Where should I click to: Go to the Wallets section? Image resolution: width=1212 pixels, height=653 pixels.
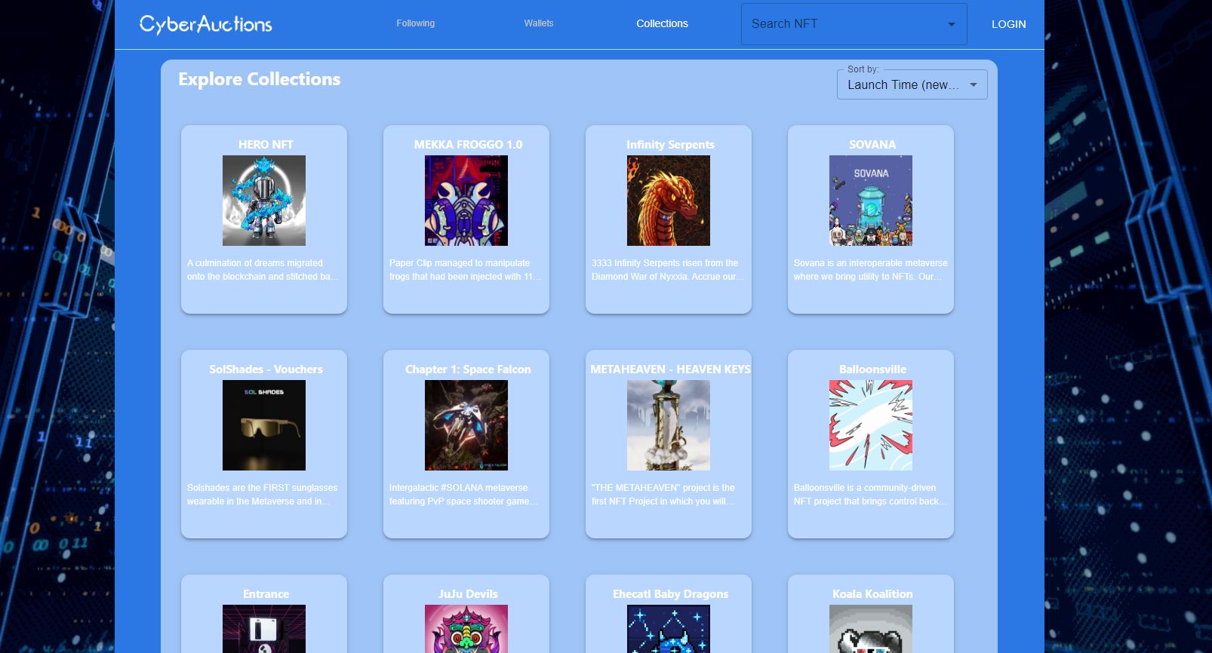539,23
